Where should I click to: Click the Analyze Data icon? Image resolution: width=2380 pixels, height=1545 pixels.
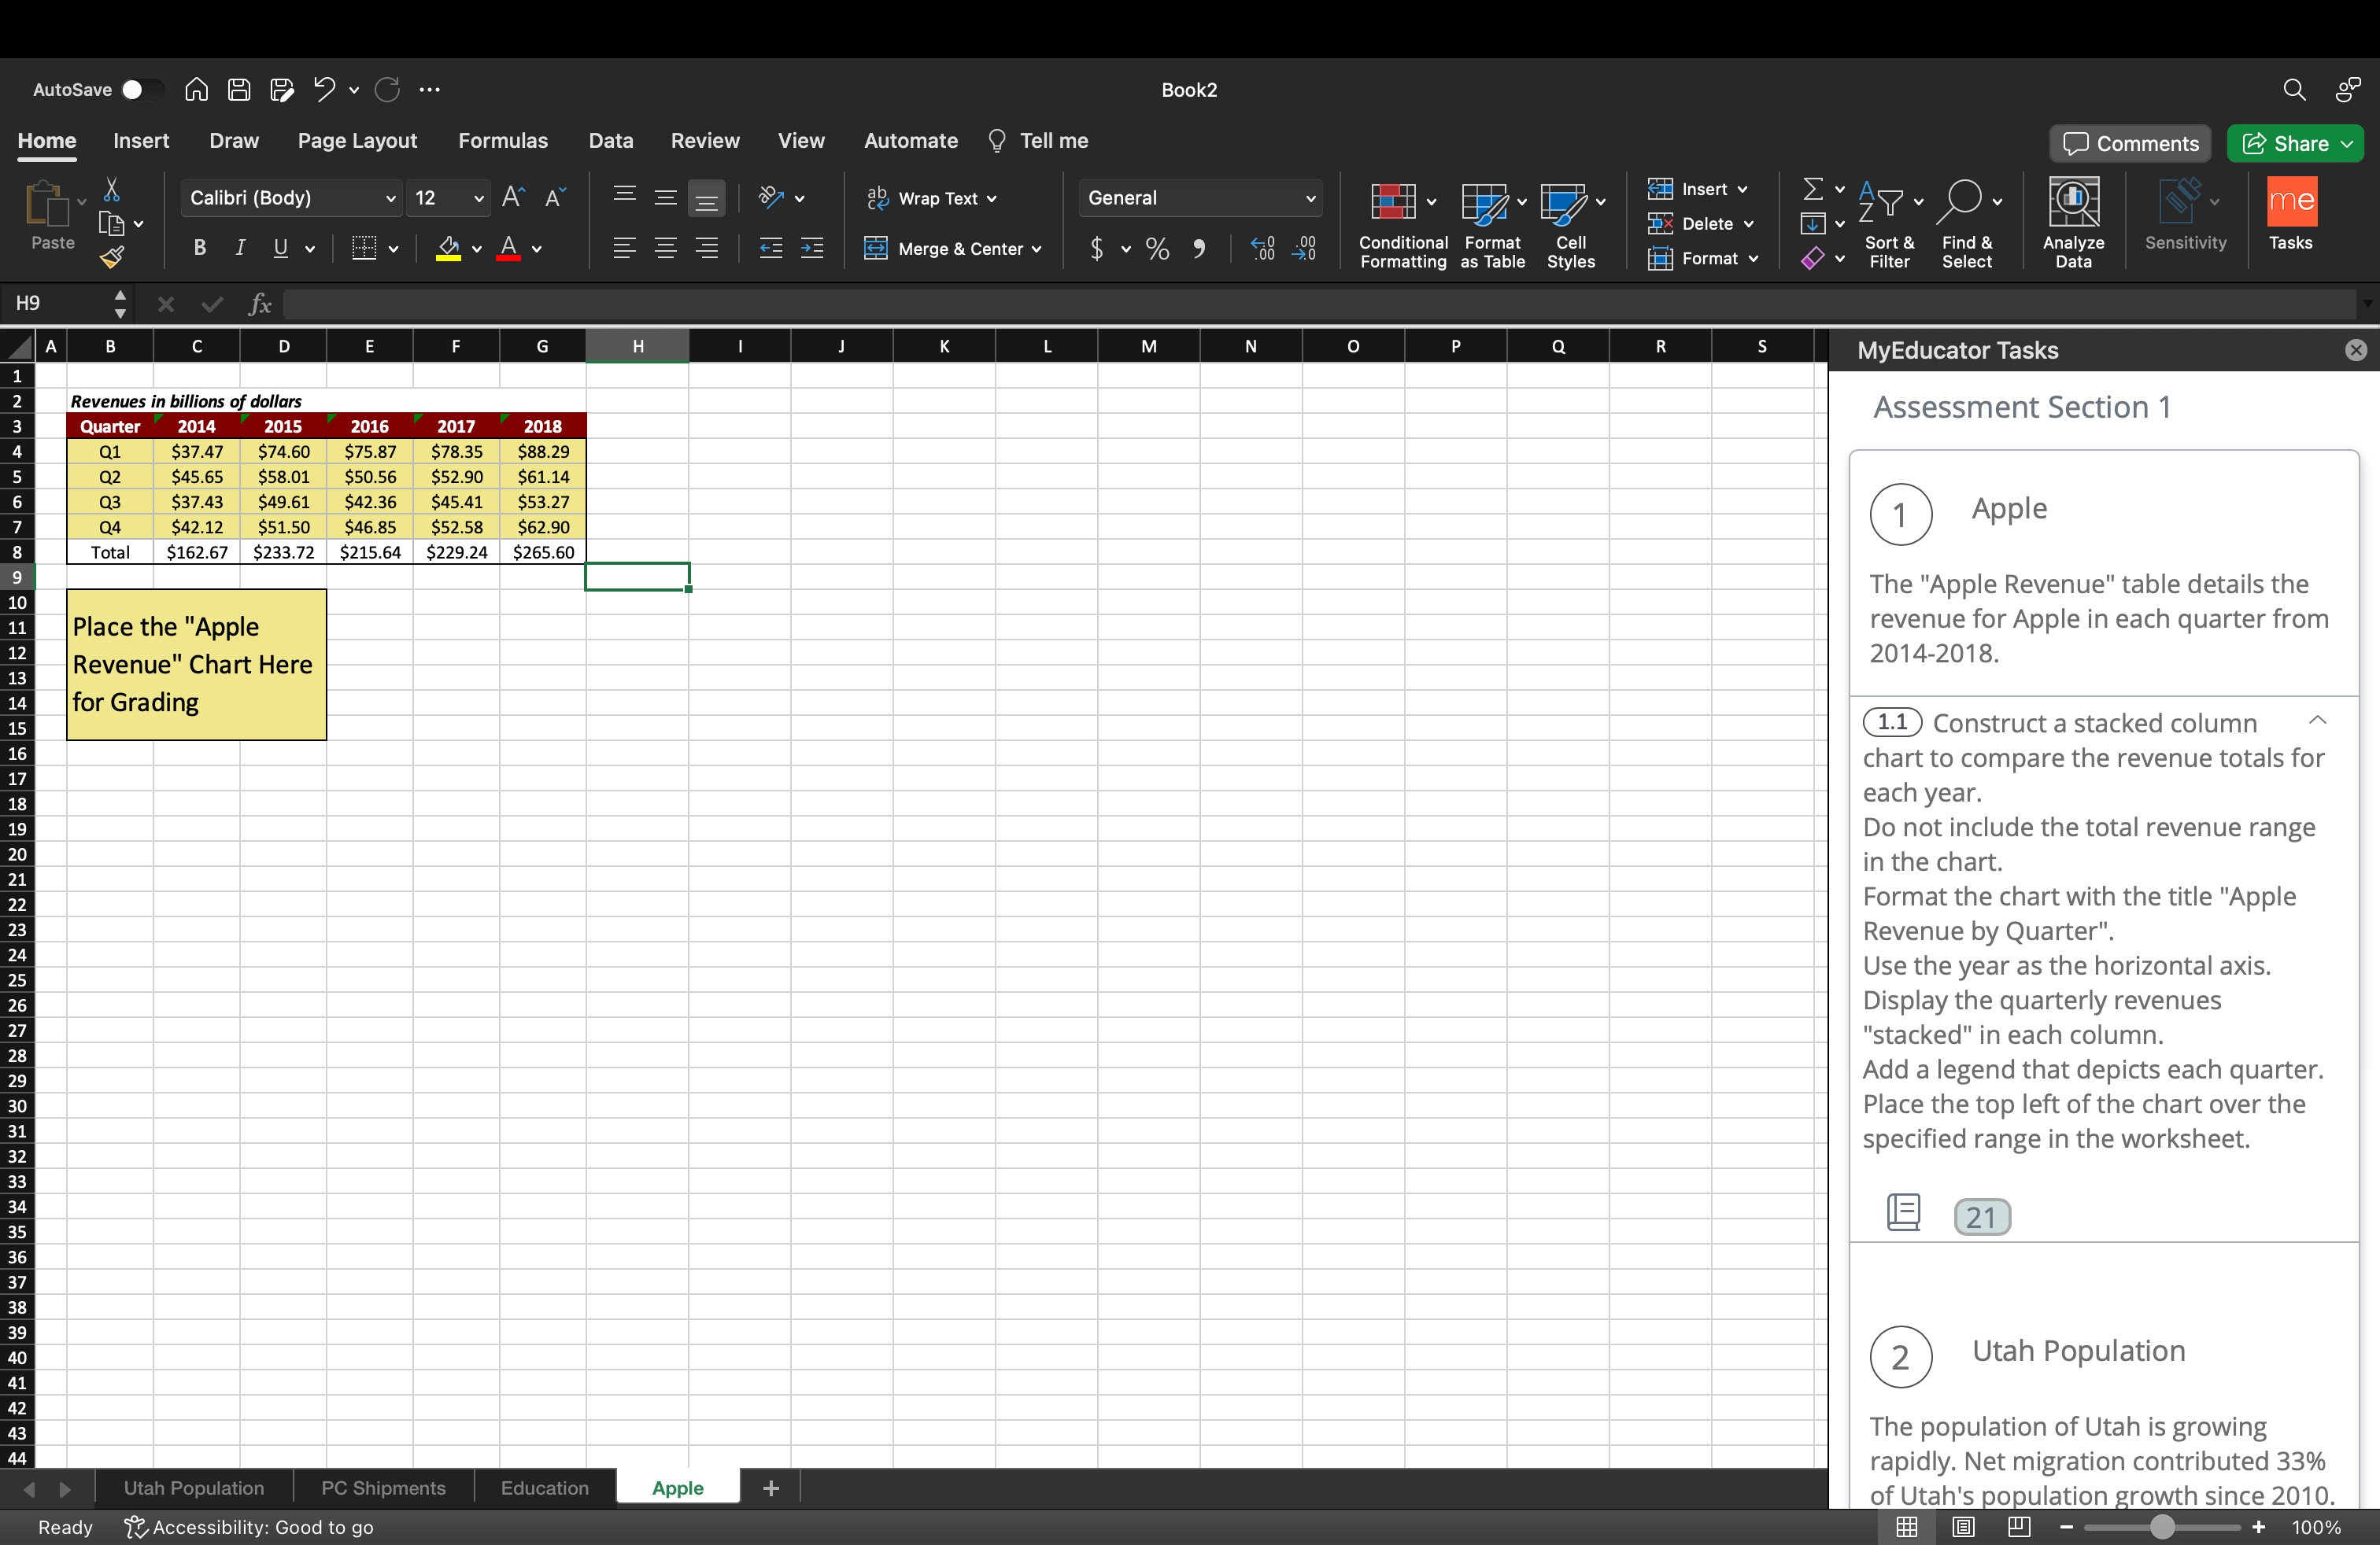(2073, 203)
